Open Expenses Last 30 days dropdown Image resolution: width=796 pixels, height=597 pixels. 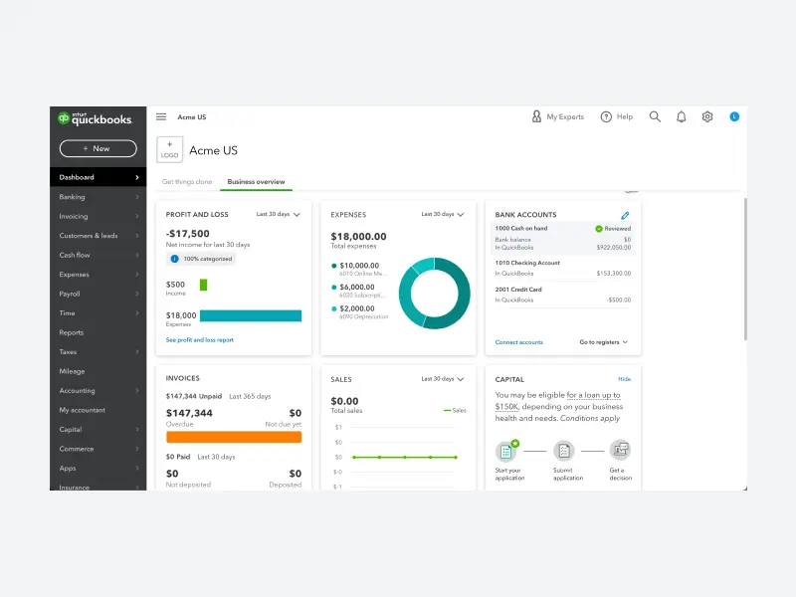tap(442, 214)
